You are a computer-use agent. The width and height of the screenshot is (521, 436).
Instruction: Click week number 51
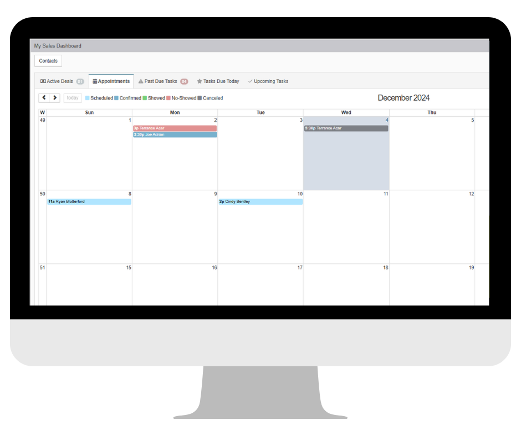43,267
